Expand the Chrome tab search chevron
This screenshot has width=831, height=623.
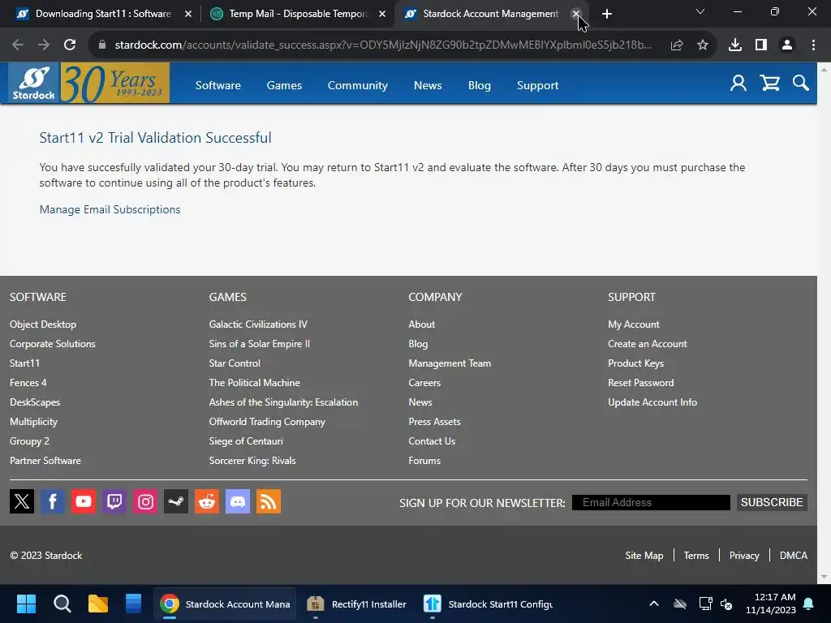click(x=700, y=11)
